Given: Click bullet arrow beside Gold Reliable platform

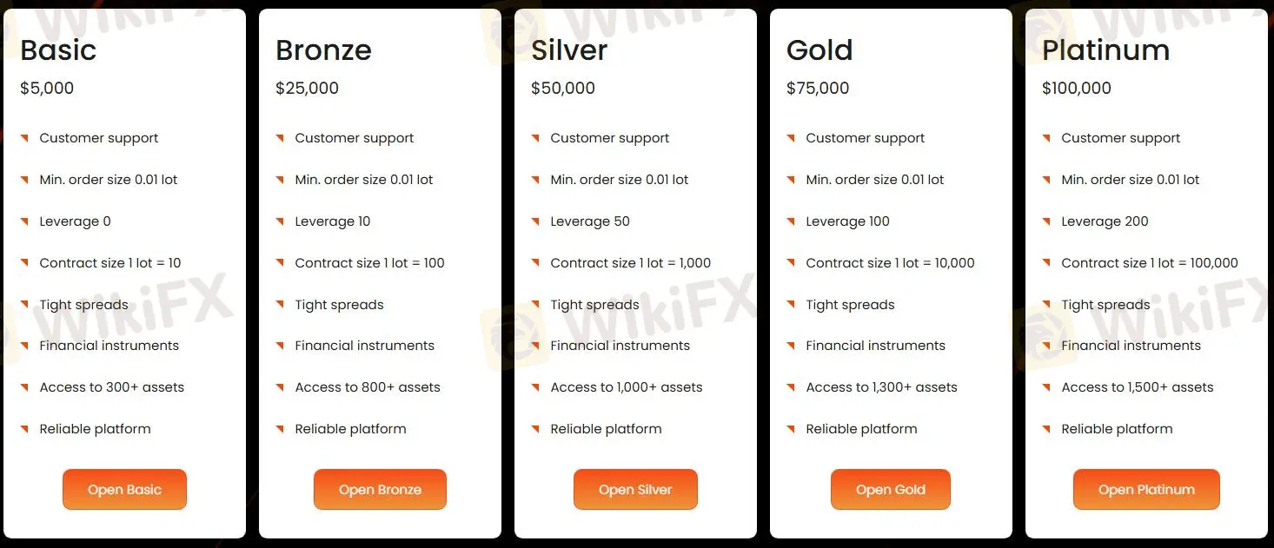Looking at the screenshot, I should click(791, 428).
